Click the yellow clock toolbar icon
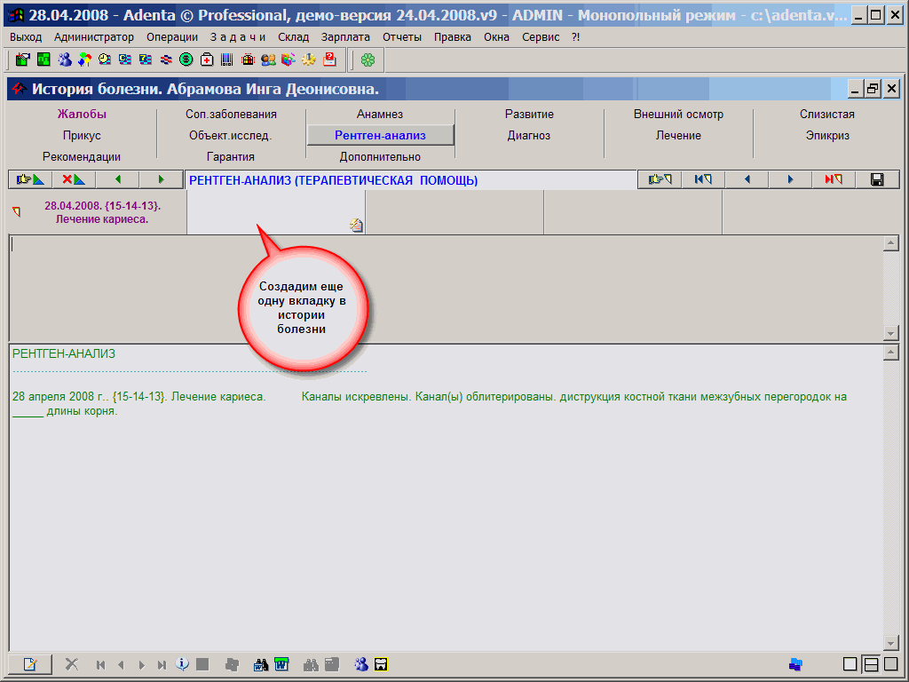This screenshot has width=909, height=682. pyautogui.click(x=105, y=59)
